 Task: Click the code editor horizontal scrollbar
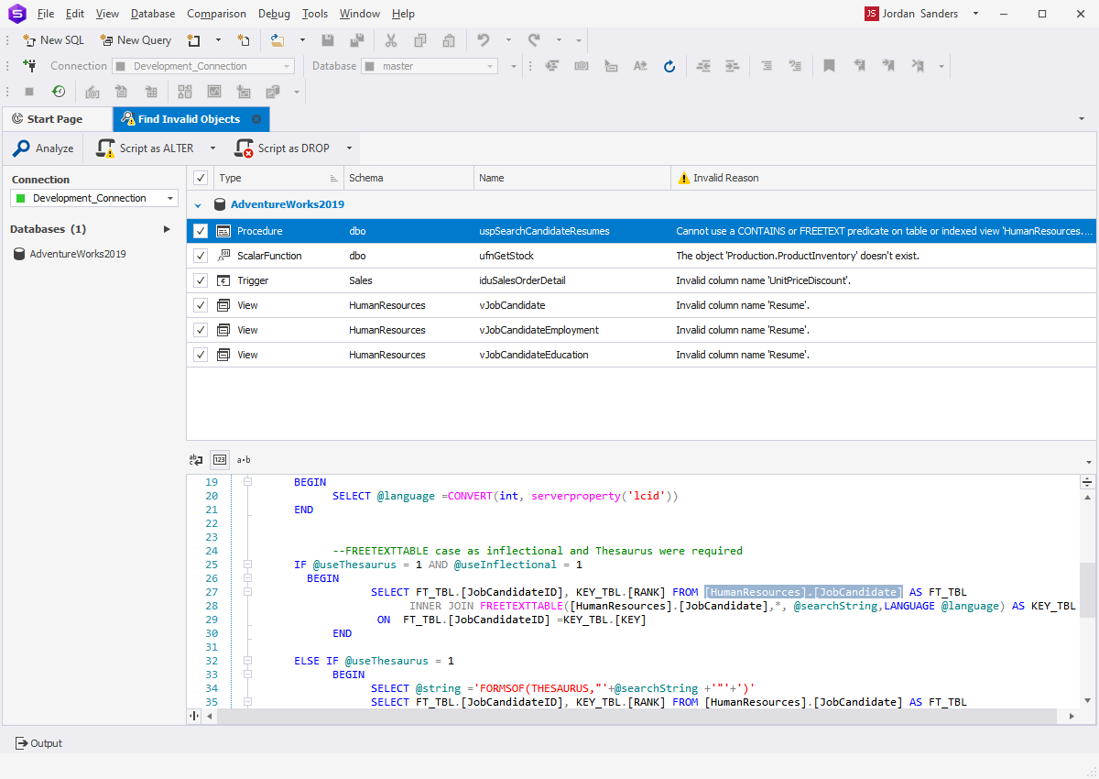pos(641,715)
